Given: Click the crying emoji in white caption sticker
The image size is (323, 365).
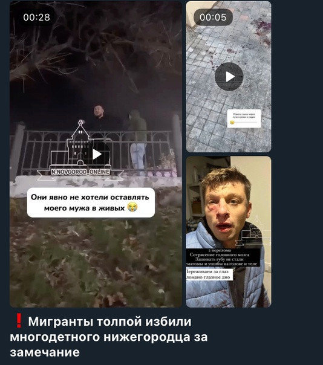Looking at the screenshot, I should click(132, 207).
